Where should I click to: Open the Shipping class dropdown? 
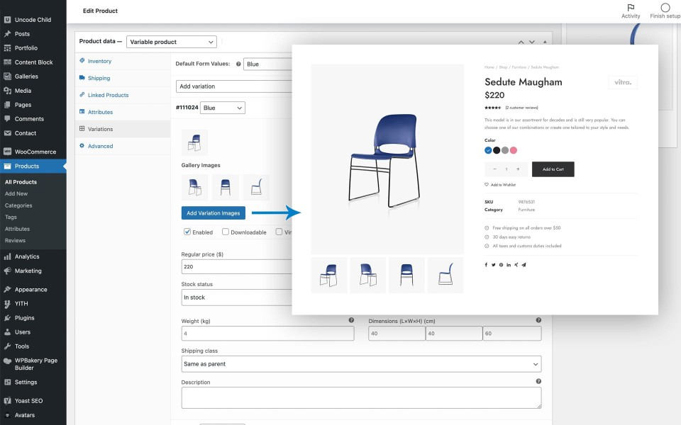pyautogui.click(x=361, y=364)
